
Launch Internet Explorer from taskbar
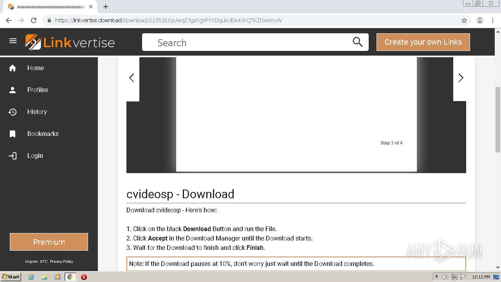[x=31, y=277]
